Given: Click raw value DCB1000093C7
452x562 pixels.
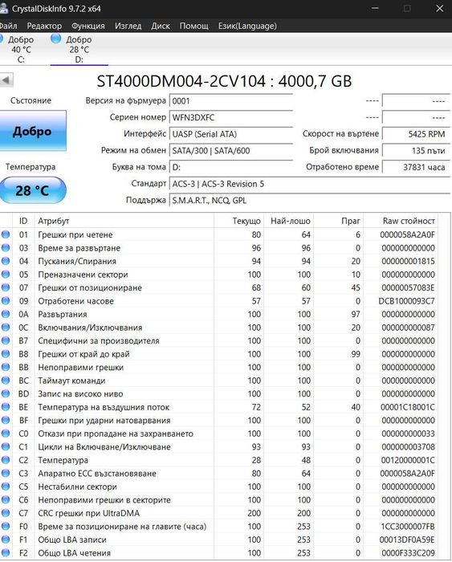Looking at the screenshot, I should coord(406,301).
